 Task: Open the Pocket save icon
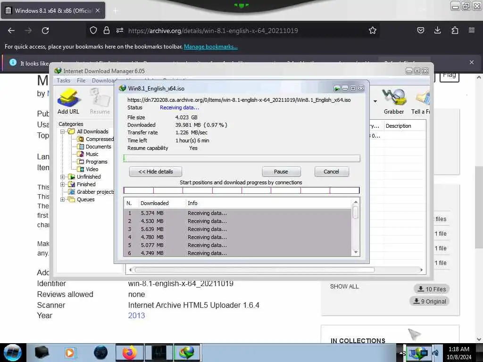[420, 30]
